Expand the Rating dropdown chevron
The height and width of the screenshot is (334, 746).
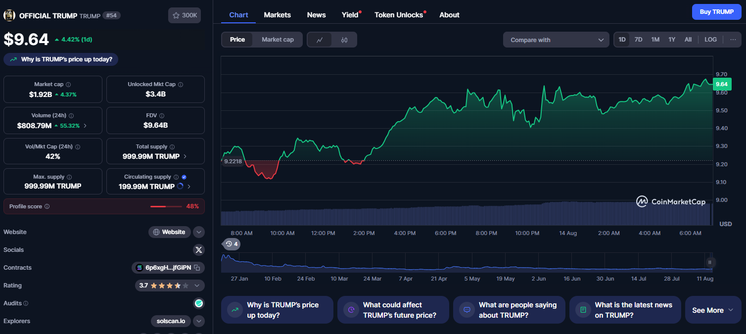click(x=197, y=286)
